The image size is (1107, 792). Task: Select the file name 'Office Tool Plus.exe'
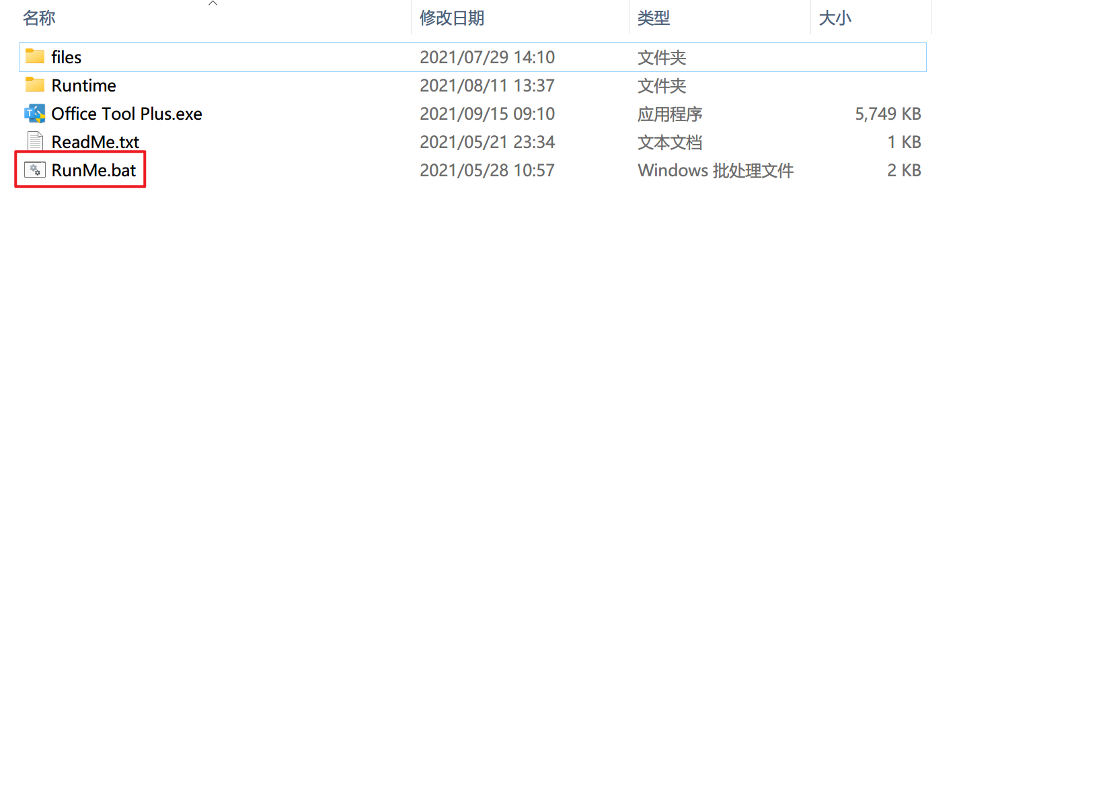coord(126,114)
